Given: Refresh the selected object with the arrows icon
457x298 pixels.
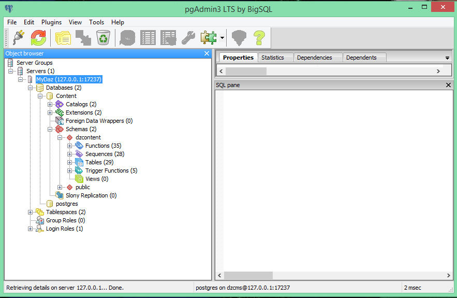Looking at the screenshot, I should [x=38, y=38].
